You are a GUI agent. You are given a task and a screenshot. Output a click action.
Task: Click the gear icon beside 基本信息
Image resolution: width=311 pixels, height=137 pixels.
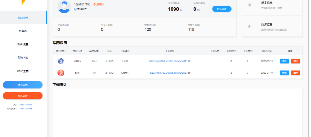click(250, 5)
